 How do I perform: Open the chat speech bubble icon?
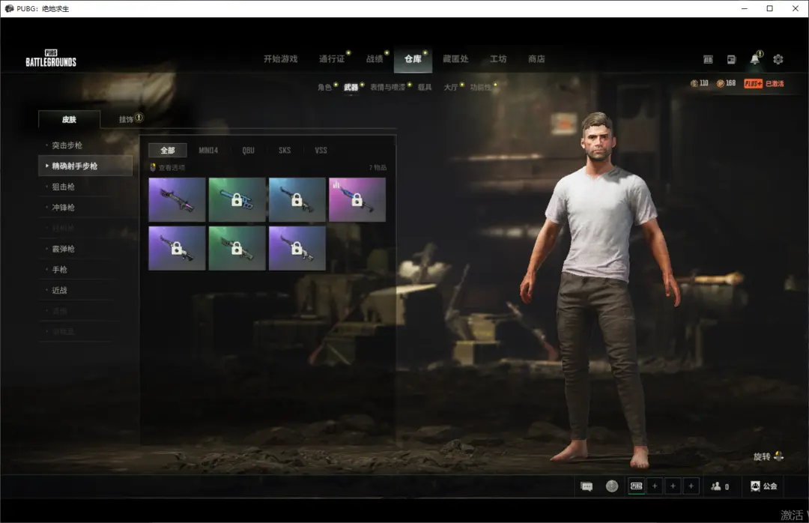point(587,486)
